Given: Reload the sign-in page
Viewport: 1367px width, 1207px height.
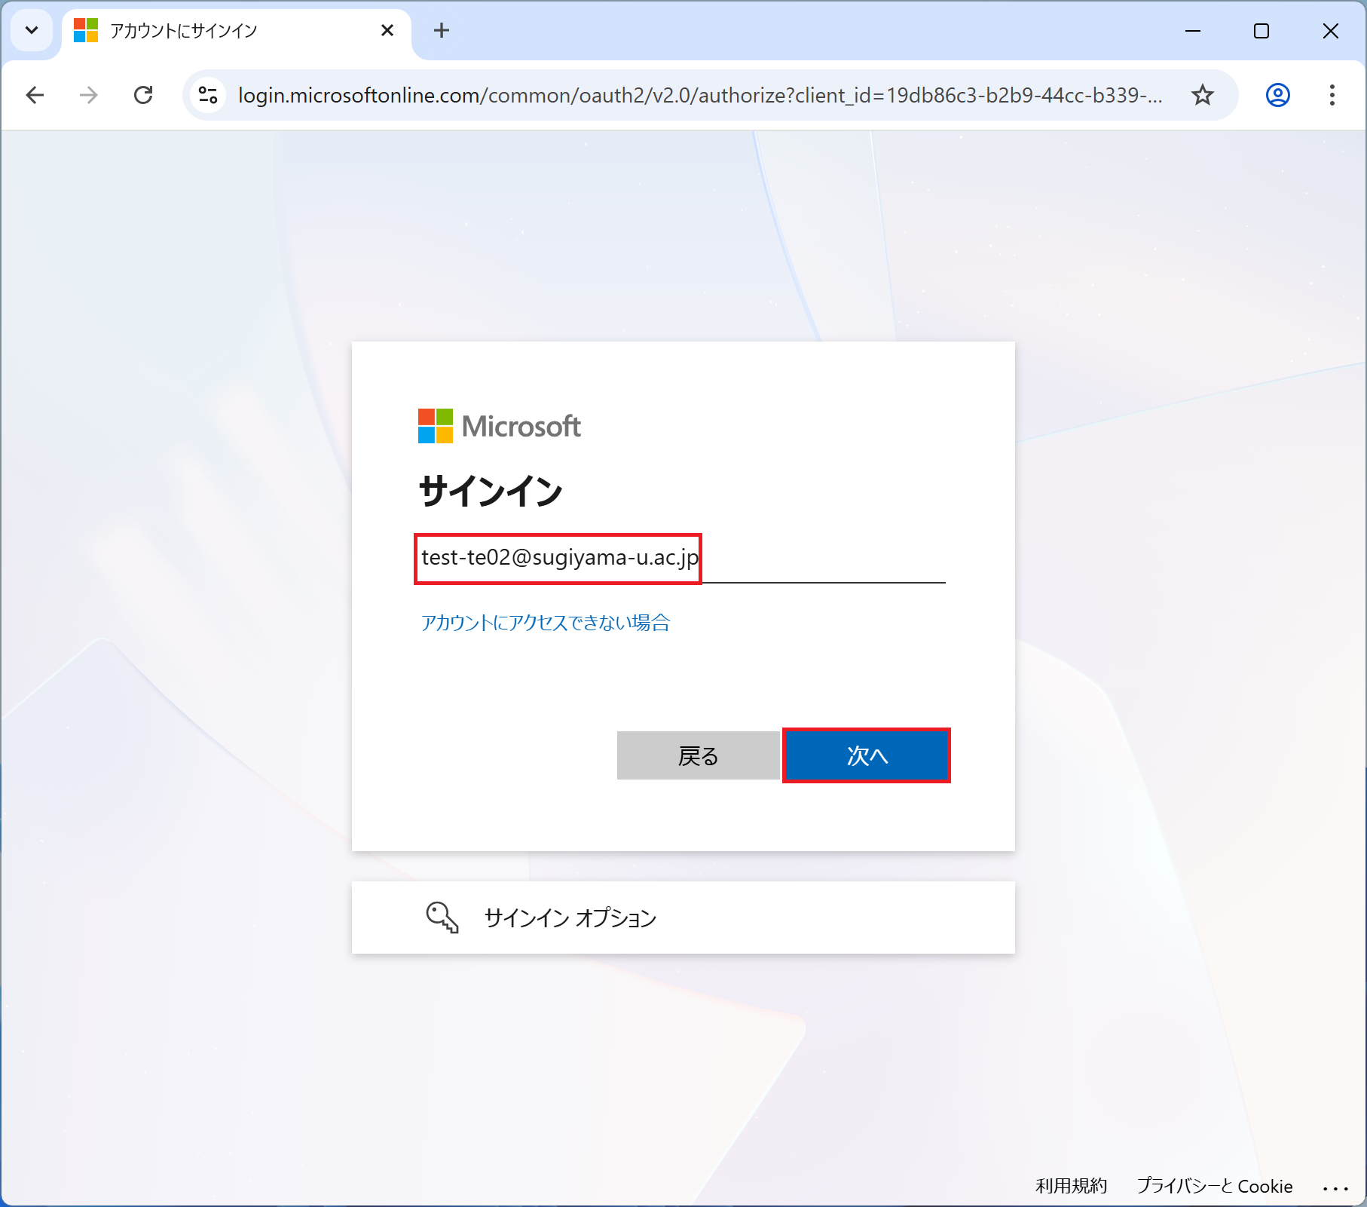Looking at the screenshot, I should pos(143,95).
